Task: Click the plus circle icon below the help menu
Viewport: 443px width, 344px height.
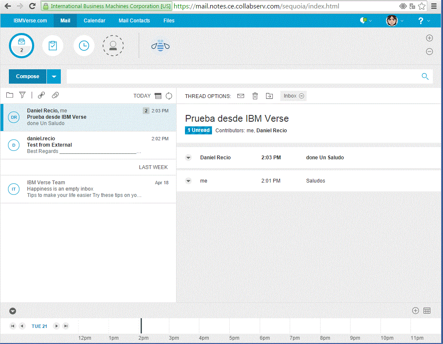Action: coord(429,38)
